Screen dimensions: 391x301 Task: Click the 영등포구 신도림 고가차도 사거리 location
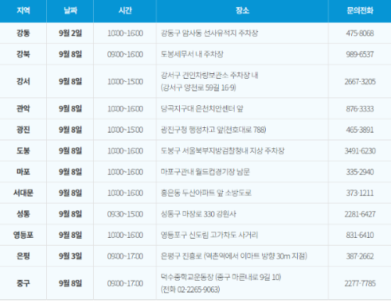tap(210, 235)
